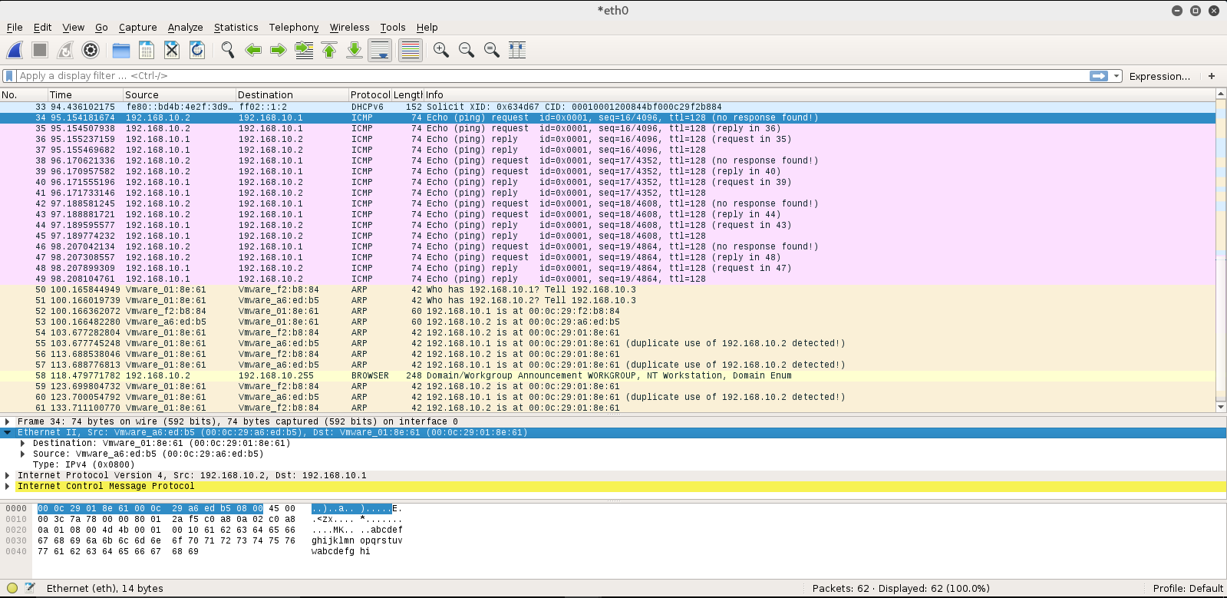Toggle auto scroll during live capture
Screen dimensions: 1227x598
[x=380, y=50]
